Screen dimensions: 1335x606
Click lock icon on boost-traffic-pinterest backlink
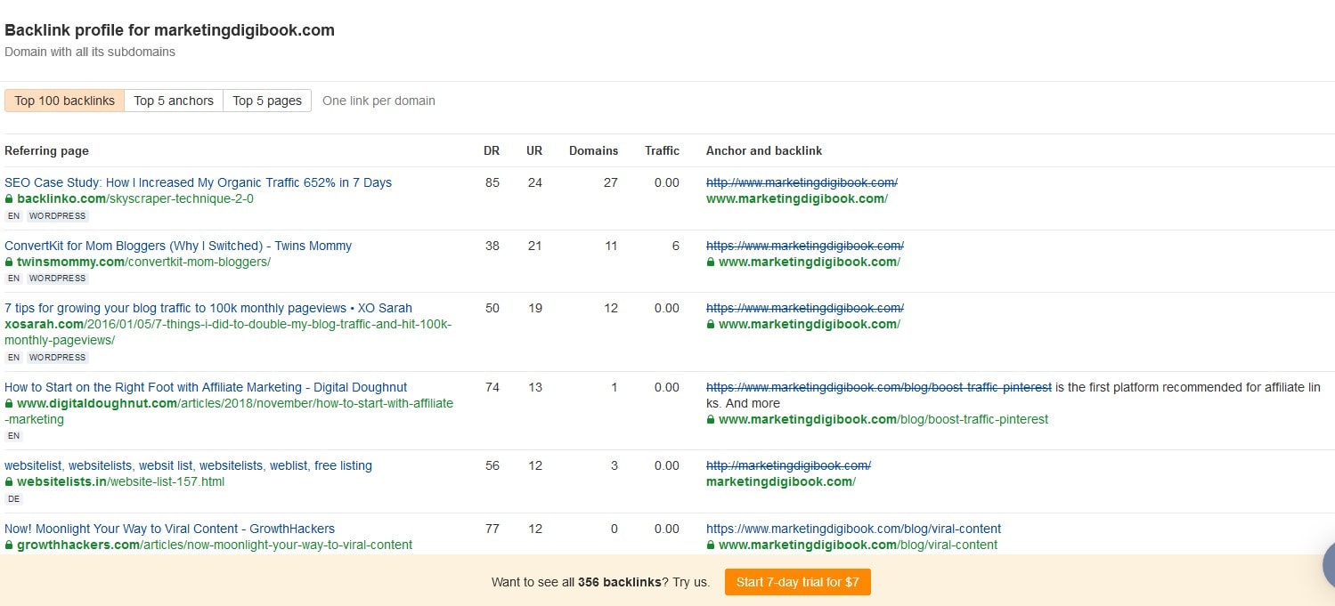coord(711,420)
